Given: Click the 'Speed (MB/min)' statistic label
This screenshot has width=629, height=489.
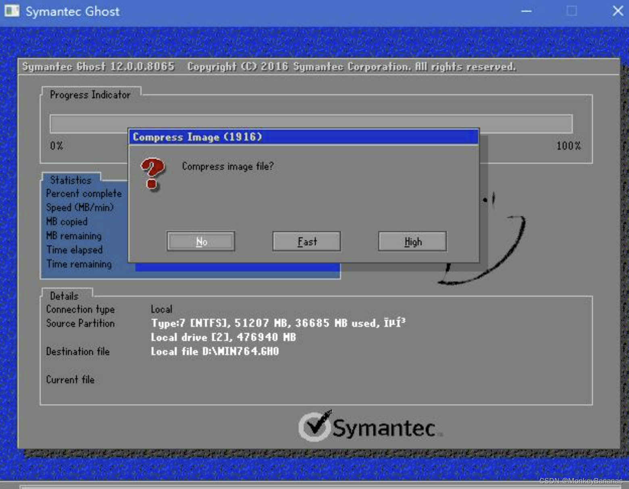Looking at the screenshot, I should 80,208.
